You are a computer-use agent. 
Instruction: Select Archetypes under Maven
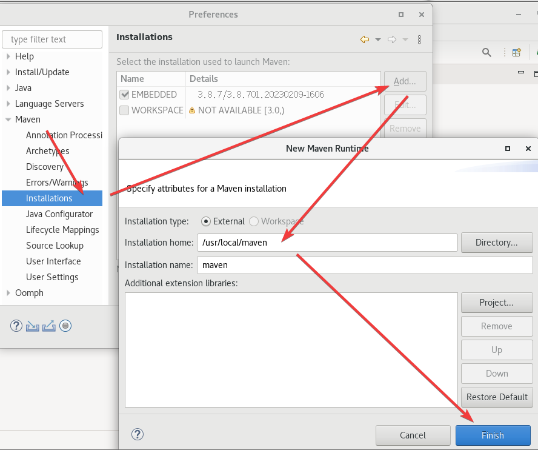48,151
